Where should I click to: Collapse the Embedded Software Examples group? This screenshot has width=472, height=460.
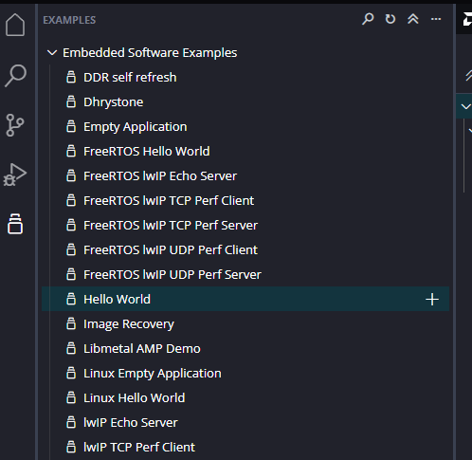(52, 53)
